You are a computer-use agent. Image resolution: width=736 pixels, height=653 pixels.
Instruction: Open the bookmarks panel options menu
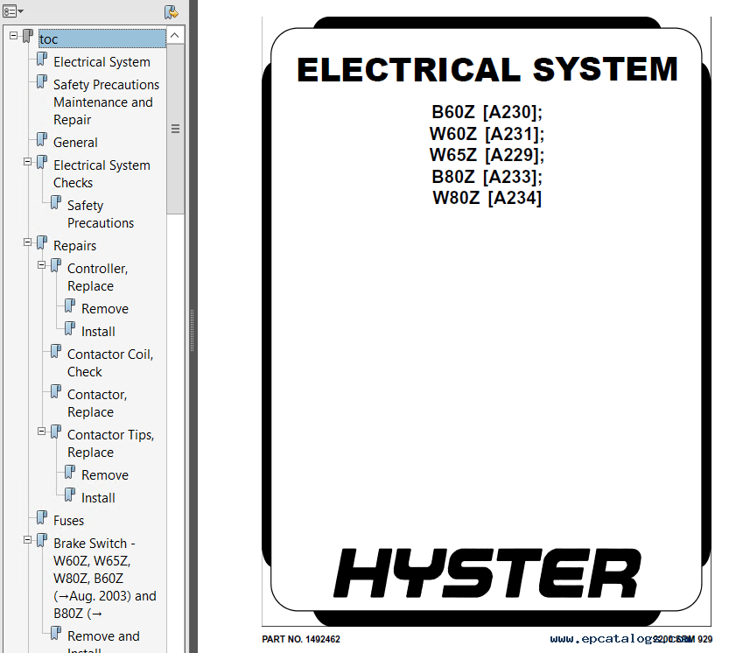[12, 11]
